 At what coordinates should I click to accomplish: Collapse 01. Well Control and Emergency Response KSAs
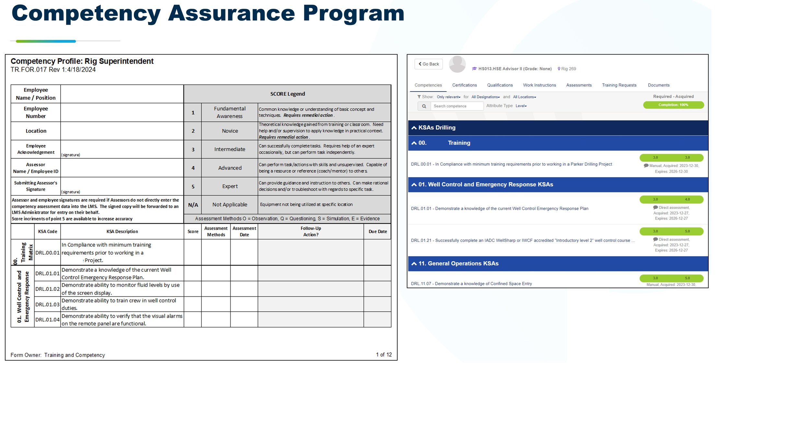(x=558, y=185)
